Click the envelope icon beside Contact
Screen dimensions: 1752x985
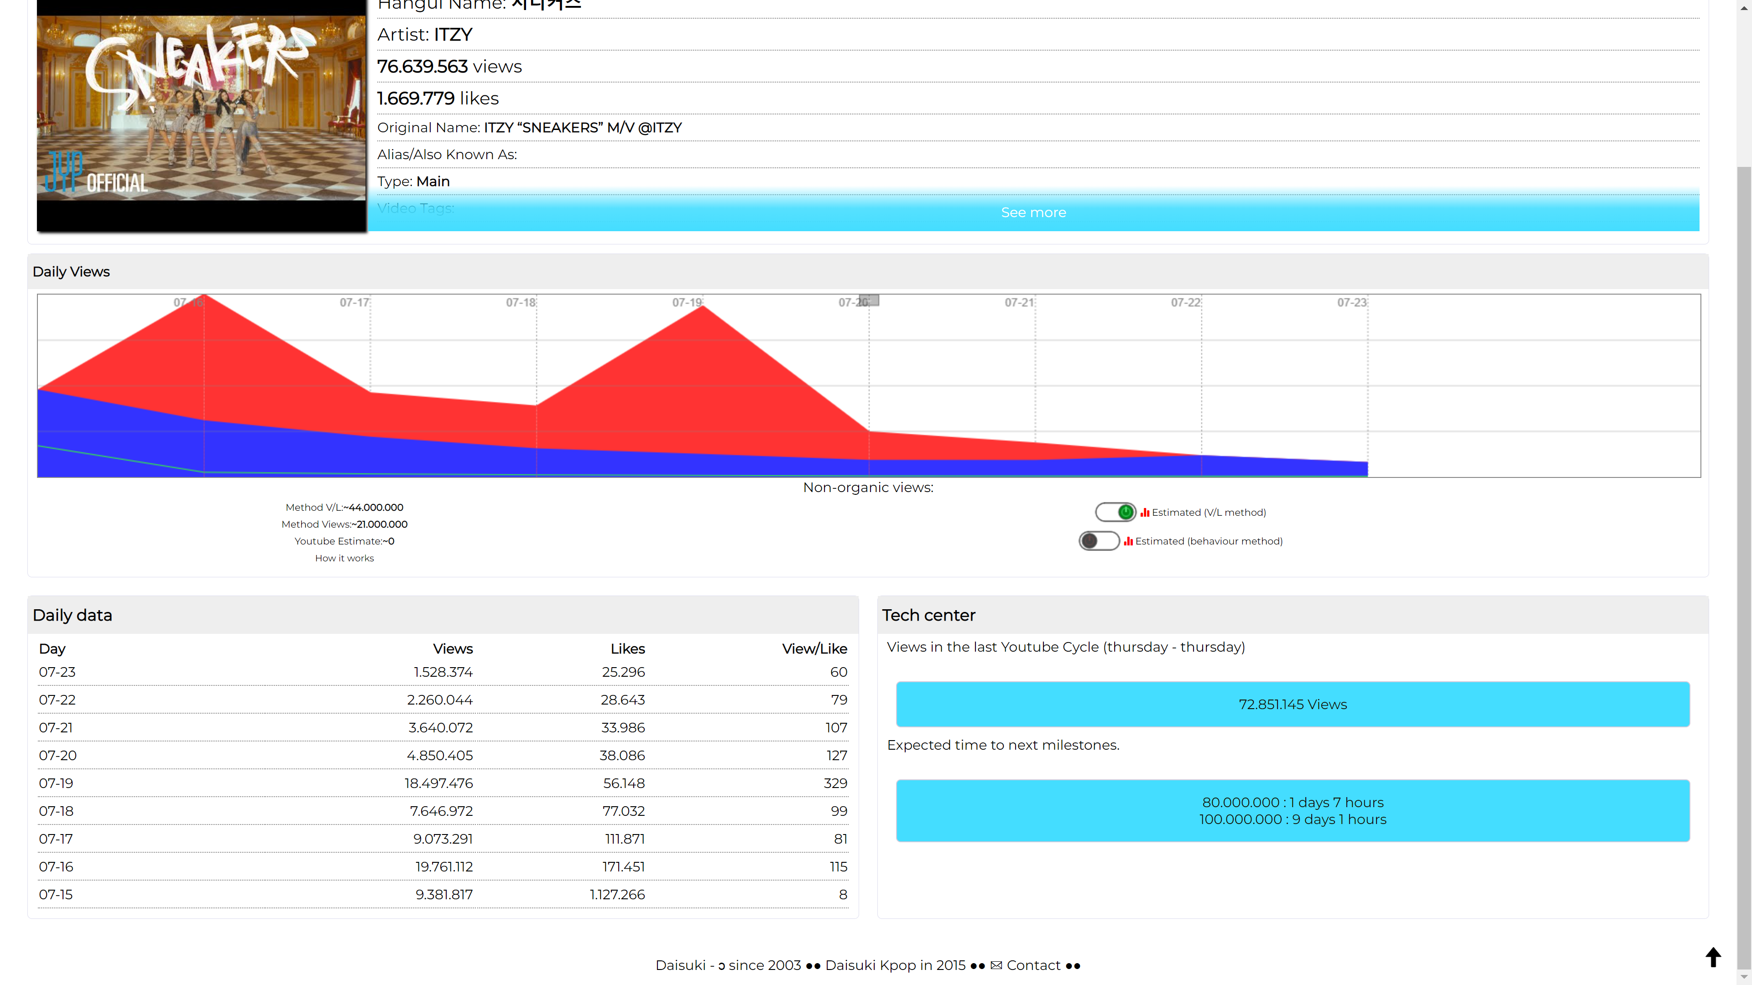996,966
